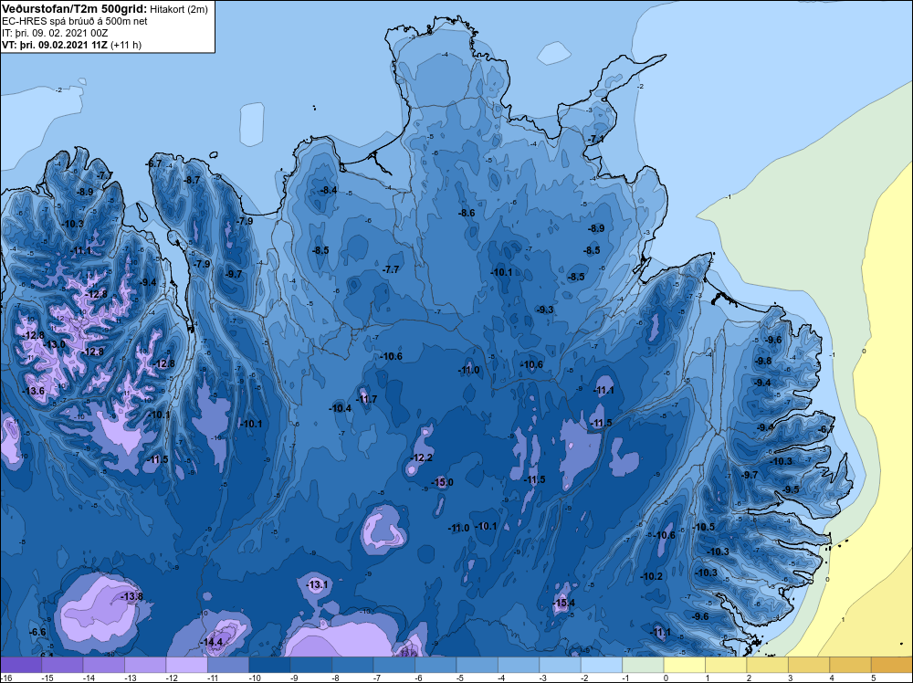
Task: Select the -13.8 temperature reading
Action: 131,596
